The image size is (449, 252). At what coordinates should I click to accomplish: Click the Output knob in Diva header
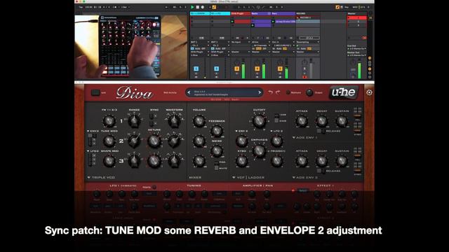coord(309,92)
